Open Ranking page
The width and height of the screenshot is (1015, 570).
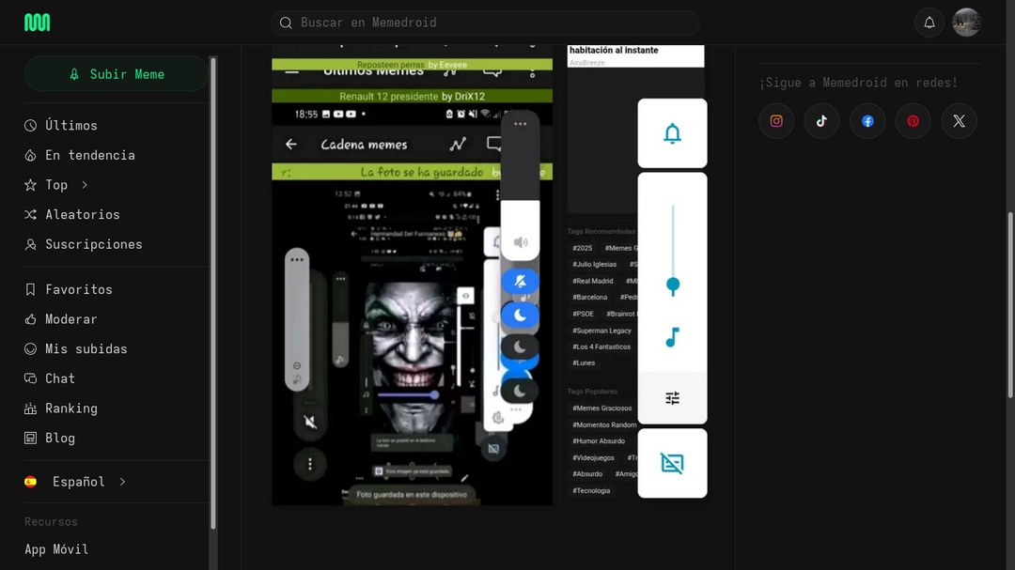[71, 408]
